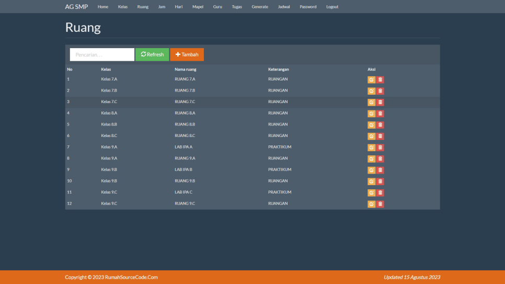
Task: Click the AG SMP brand link
Action: (76, 7)
